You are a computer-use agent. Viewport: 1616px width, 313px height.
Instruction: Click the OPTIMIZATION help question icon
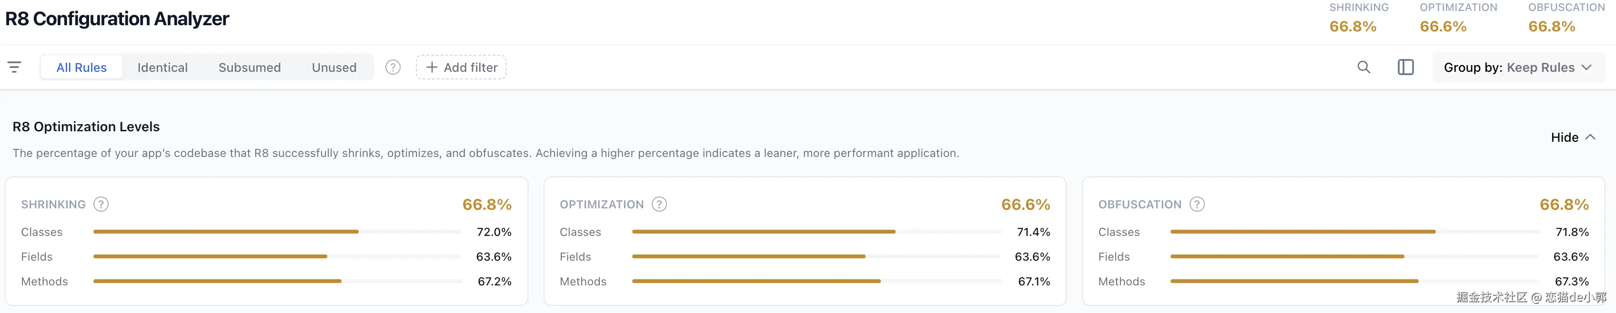point(659,204)
